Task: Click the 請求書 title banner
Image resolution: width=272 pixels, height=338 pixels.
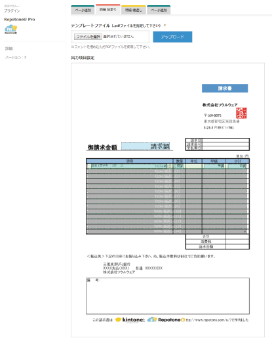Action: [225, 88]
